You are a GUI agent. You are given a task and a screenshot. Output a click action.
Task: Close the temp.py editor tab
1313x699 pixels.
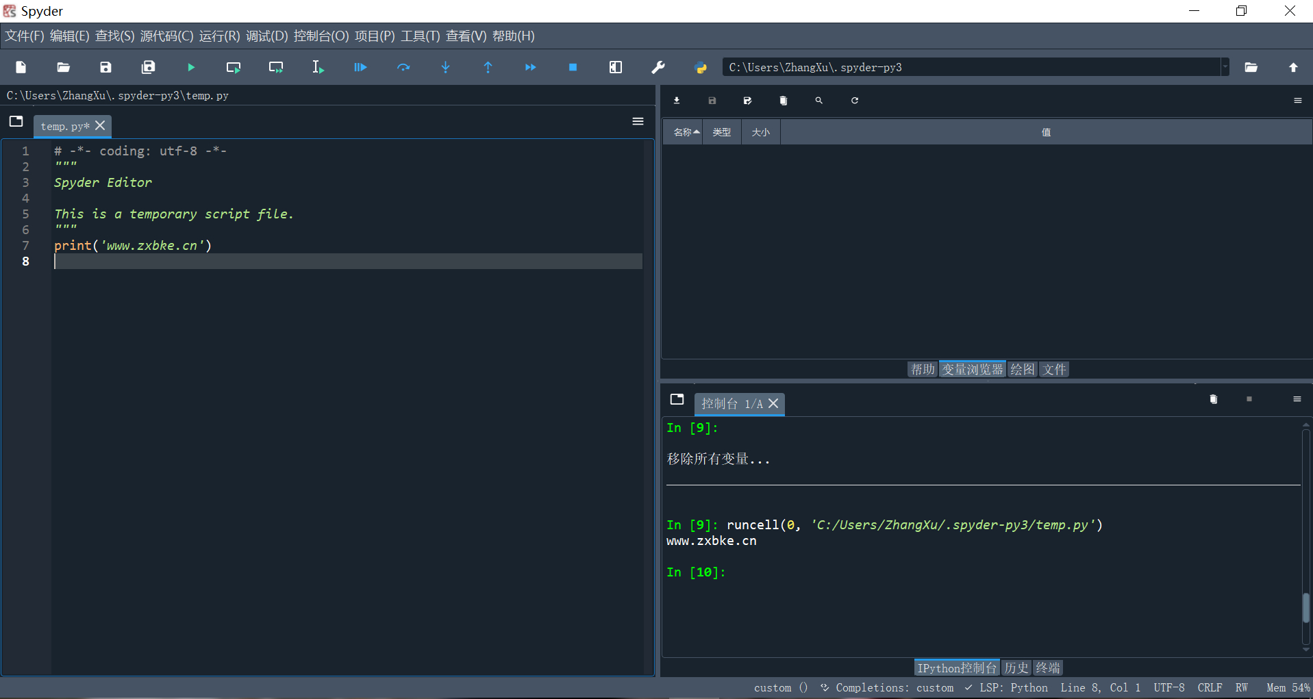100,126
